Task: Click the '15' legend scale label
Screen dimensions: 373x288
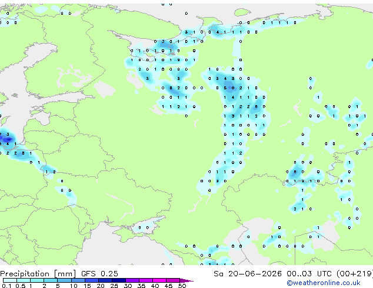Action: [x=87, y=286]
